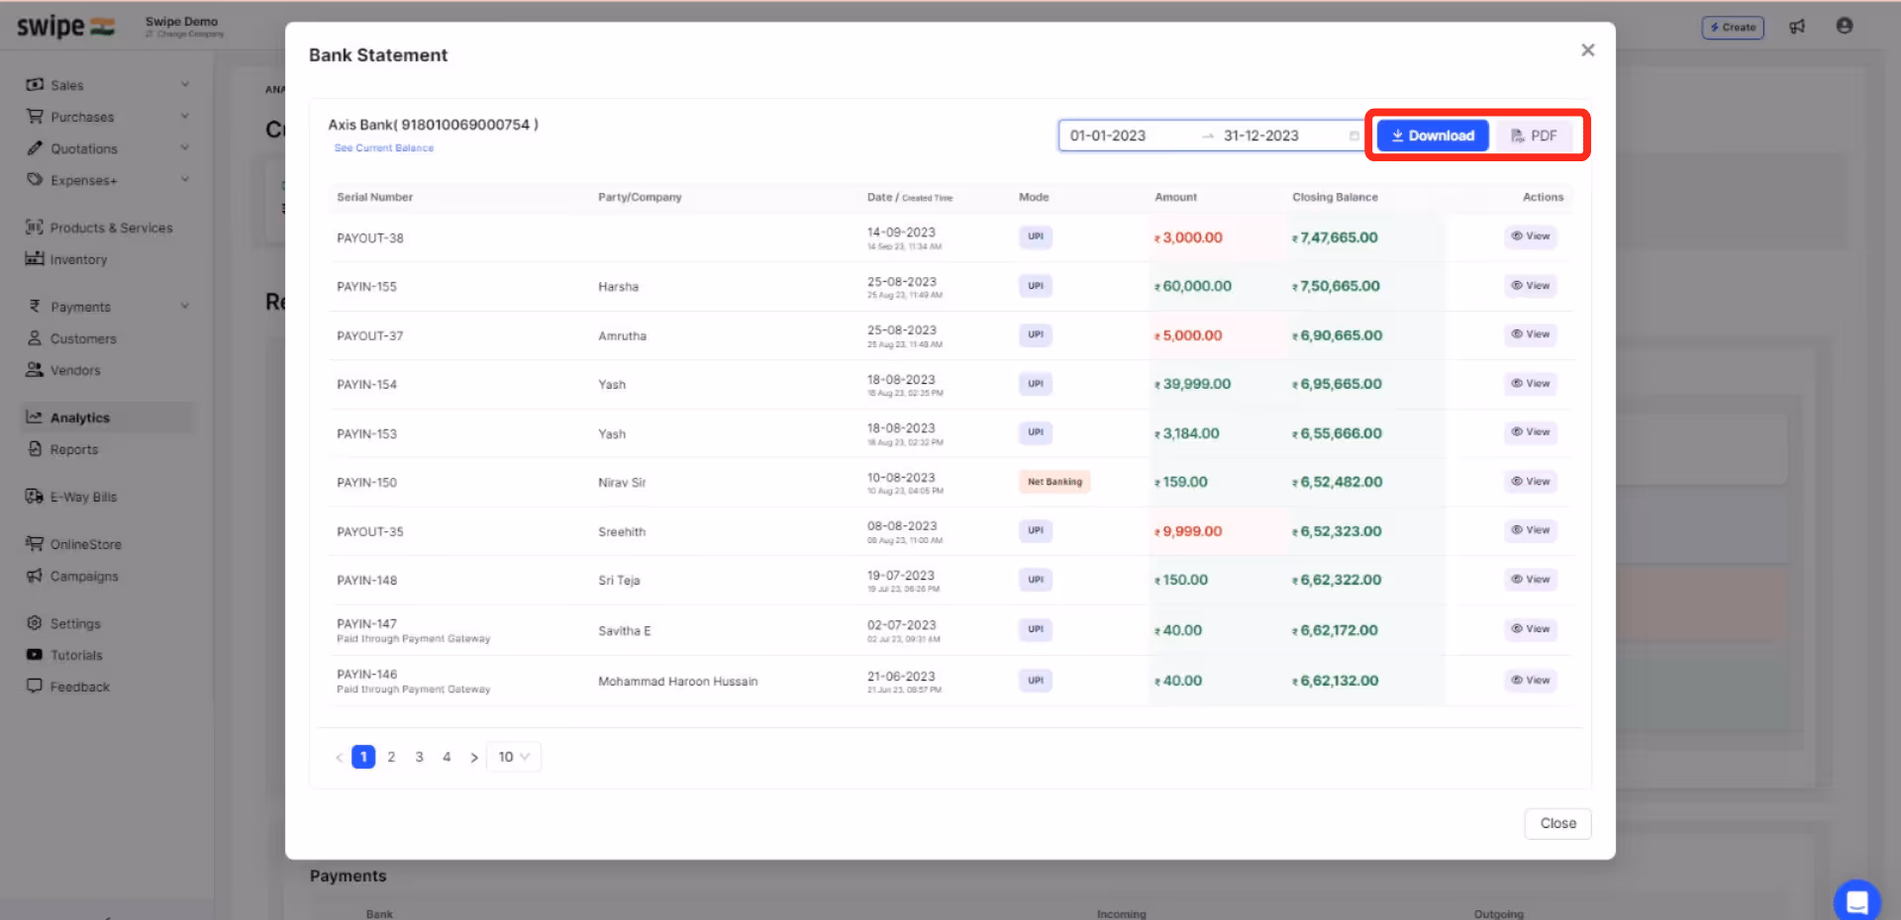
Task: Click the E-Way Bills truck icon
Action: [35, 496]
